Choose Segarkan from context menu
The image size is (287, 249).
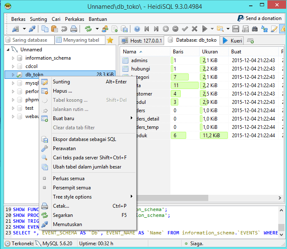point(88,215)
